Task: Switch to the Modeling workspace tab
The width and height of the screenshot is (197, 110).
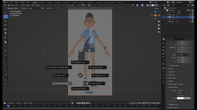Action: click(42, 2)
